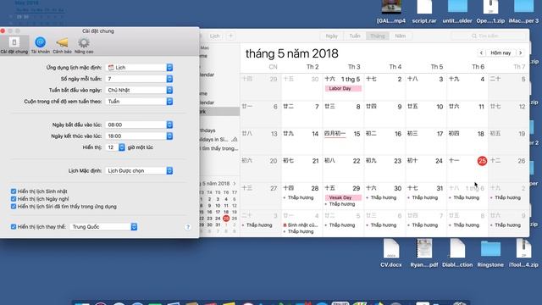Open the Labor Day event
The height and width of the screenshot is (305, 542).
click(343, 88)
